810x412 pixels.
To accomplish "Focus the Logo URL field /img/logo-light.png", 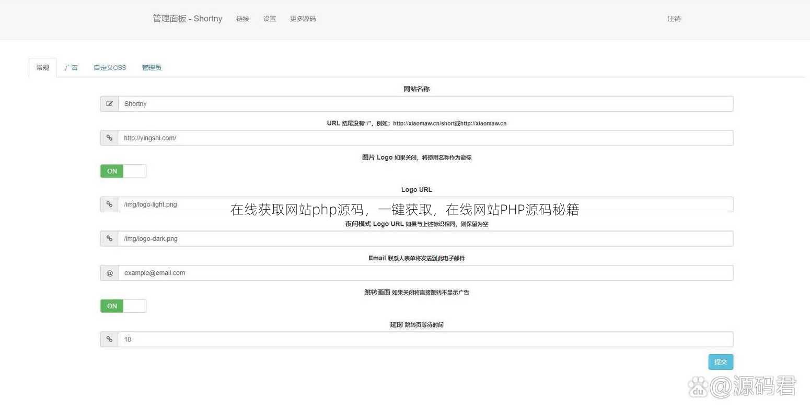I will click(425, 204).
